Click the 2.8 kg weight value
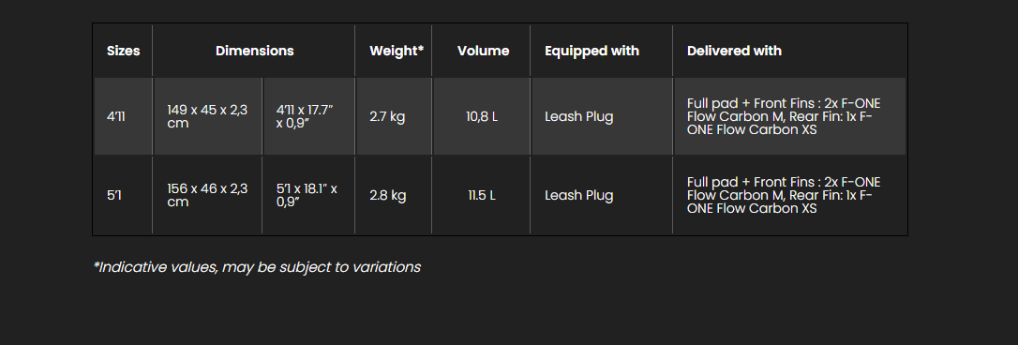Viewport: 1018px width, 345px height. click(x=387, y=195)
